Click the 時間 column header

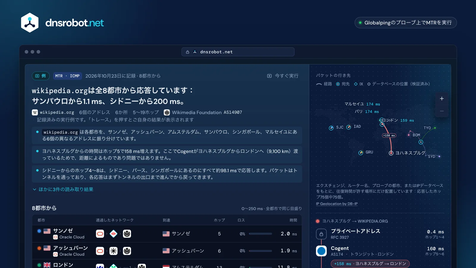pyautogui.click(x=293, y=220)
